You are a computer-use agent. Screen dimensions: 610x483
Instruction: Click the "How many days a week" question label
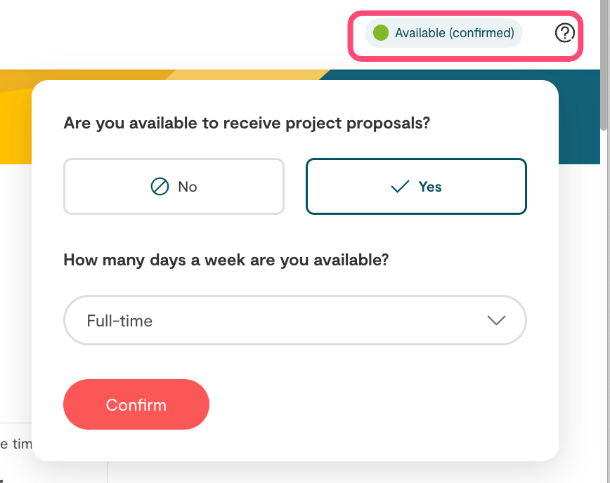point(226,260)
